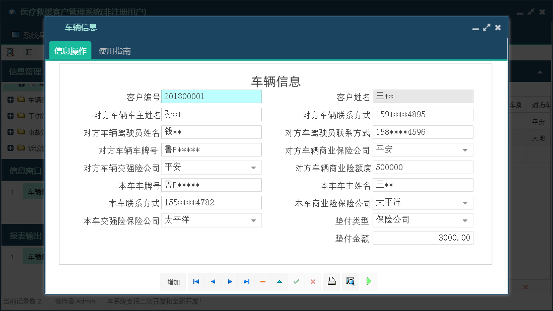Go to the previous record
553x311 pixels.
point(213,282)
